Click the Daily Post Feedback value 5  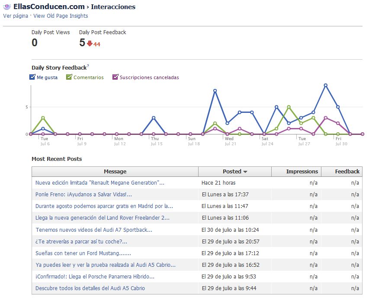[x=82, y=42]
